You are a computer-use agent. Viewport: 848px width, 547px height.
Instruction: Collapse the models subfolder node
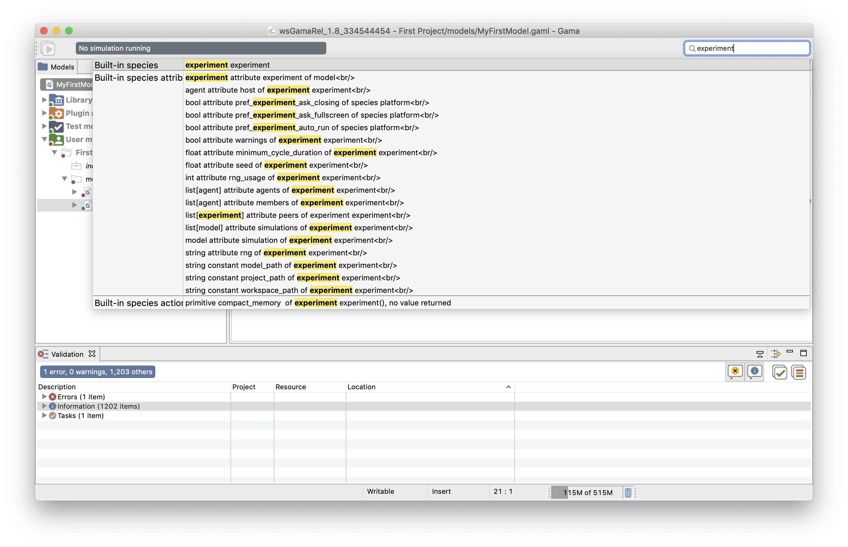coord(64,179)
